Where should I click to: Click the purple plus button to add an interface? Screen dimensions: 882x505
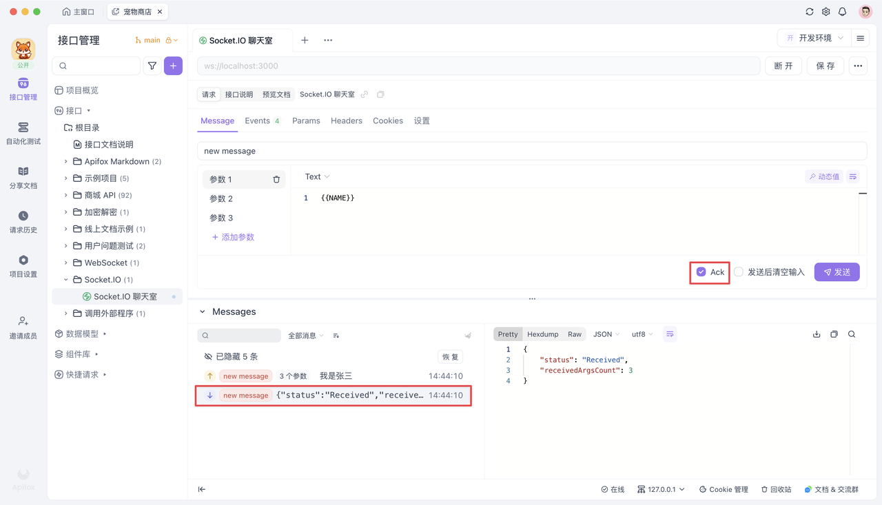point(173,66)
